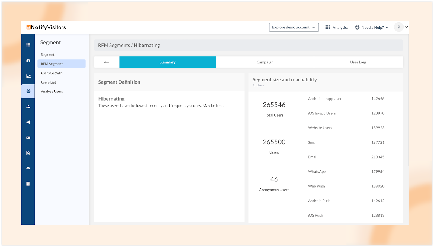Screen dimensions: 434x247
Task: Open the list layout sidebar icon
Action: click(x=28, y=137)
